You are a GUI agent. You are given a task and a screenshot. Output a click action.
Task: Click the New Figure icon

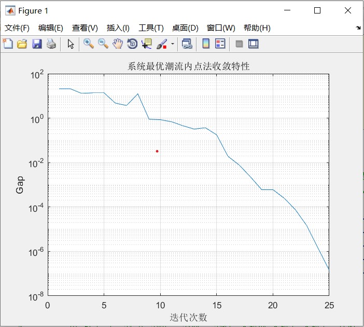(x=8, y=44)
